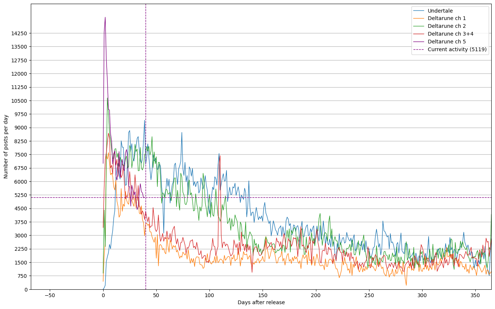495x309 pixels.
Task: Click the 'Days after release' axis title
Action: (261, 303)
